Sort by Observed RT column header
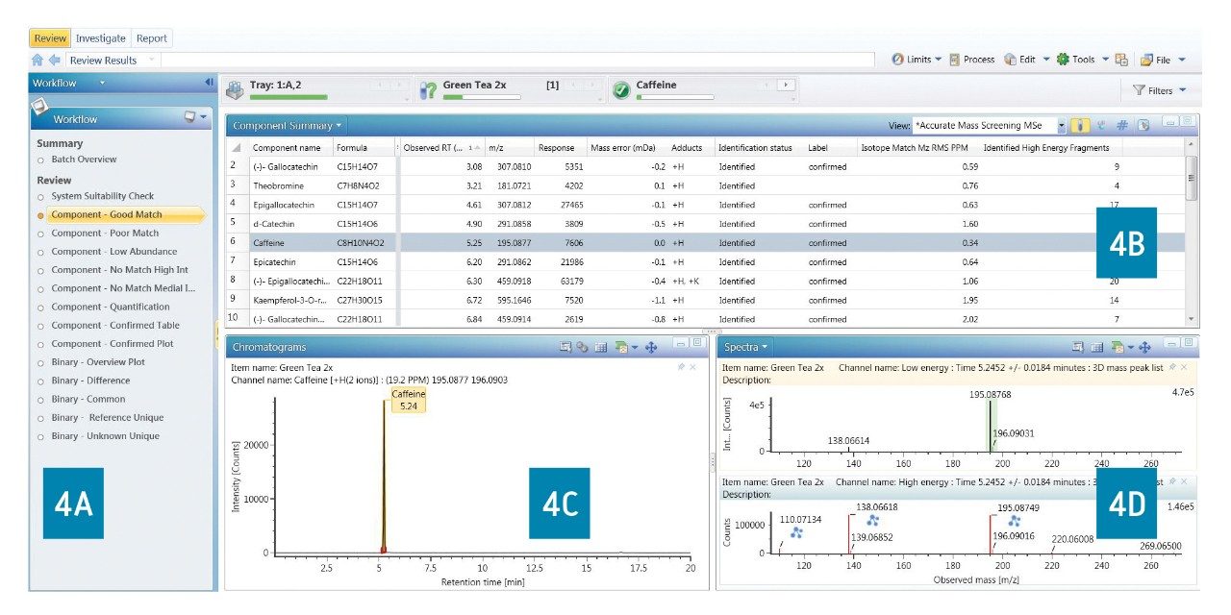1231x615 pixels. (x=441, y=148)
